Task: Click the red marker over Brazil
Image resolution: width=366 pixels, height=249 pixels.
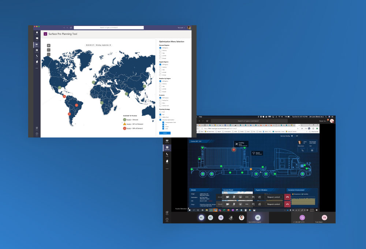Action: click(x=76, y=105)
